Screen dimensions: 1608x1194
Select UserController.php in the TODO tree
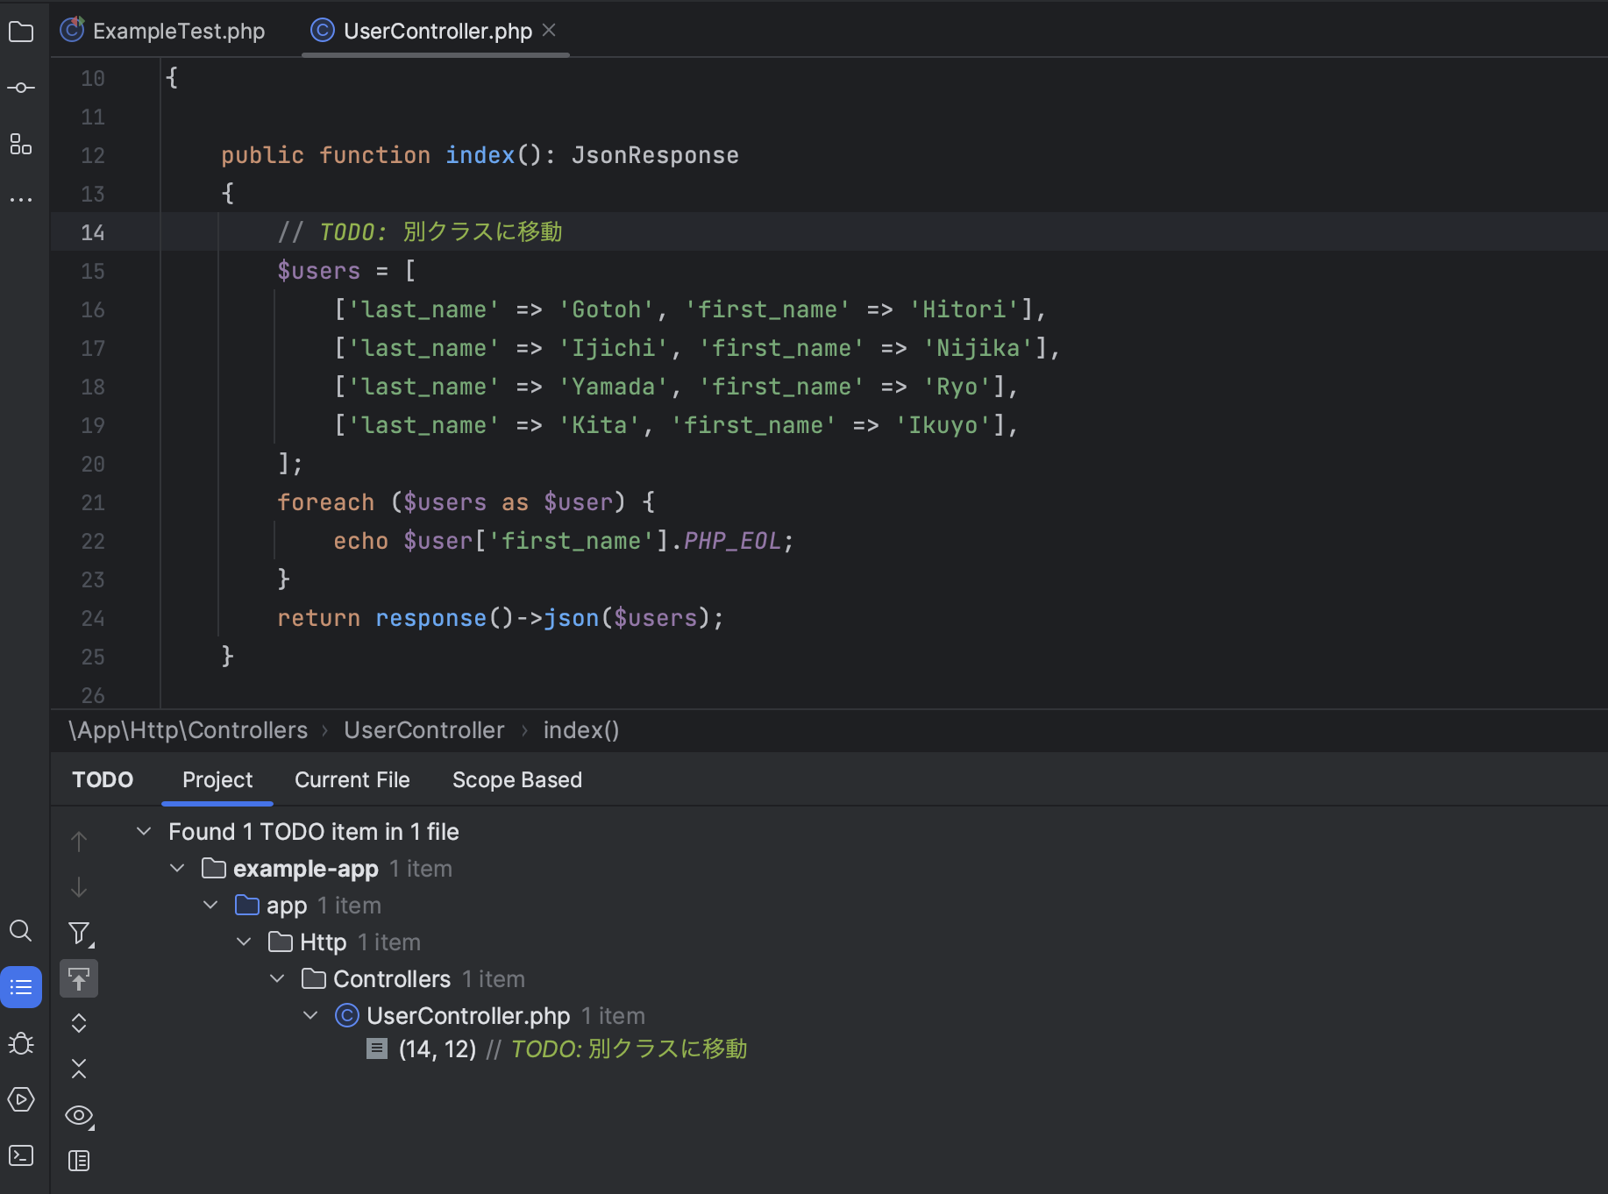[468, 1016]
